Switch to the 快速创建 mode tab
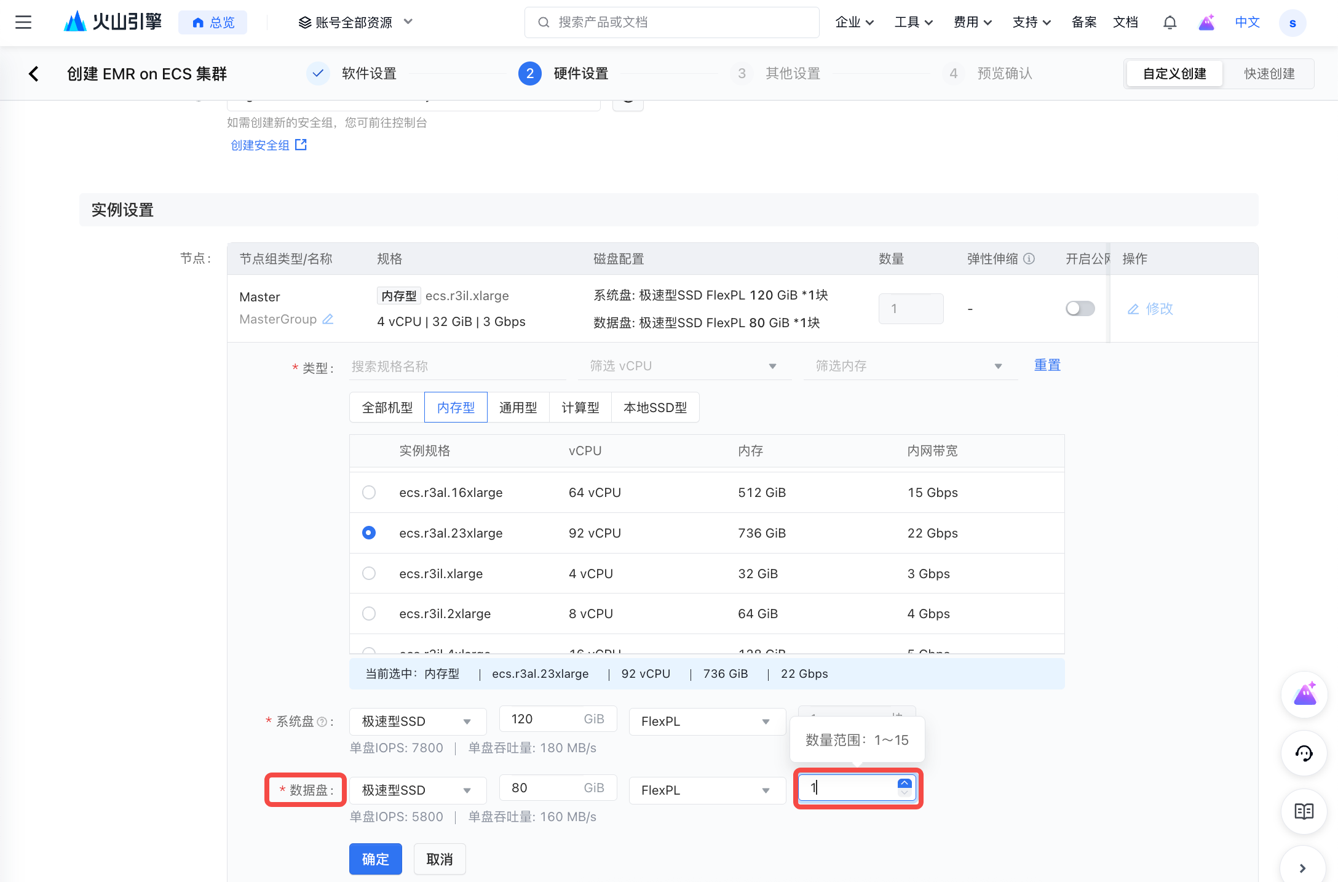Viewport: 1338px width, 882px height. (x=1269, y=74)
